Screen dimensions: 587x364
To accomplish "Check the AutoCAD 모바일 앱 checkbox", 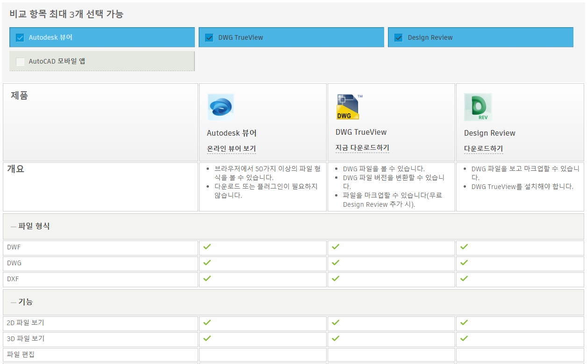I will pyautogui.click(x=20, y=61).
